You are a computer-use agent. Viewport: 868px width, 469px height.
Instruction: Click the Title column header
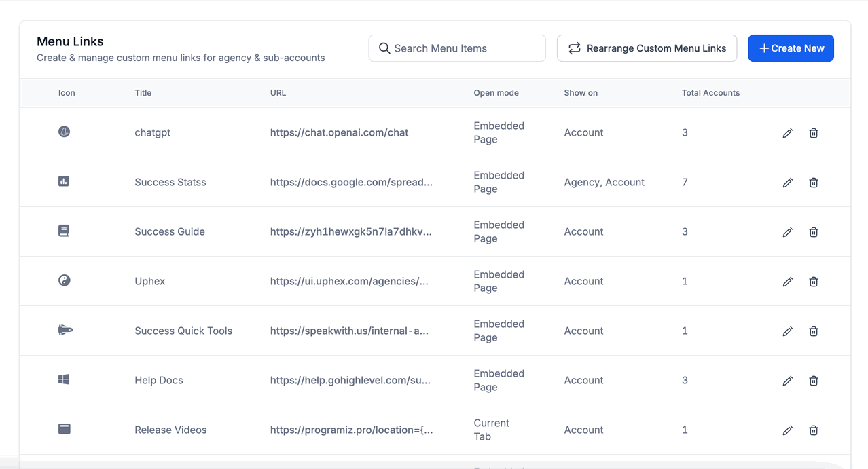[x=143, y=93]
